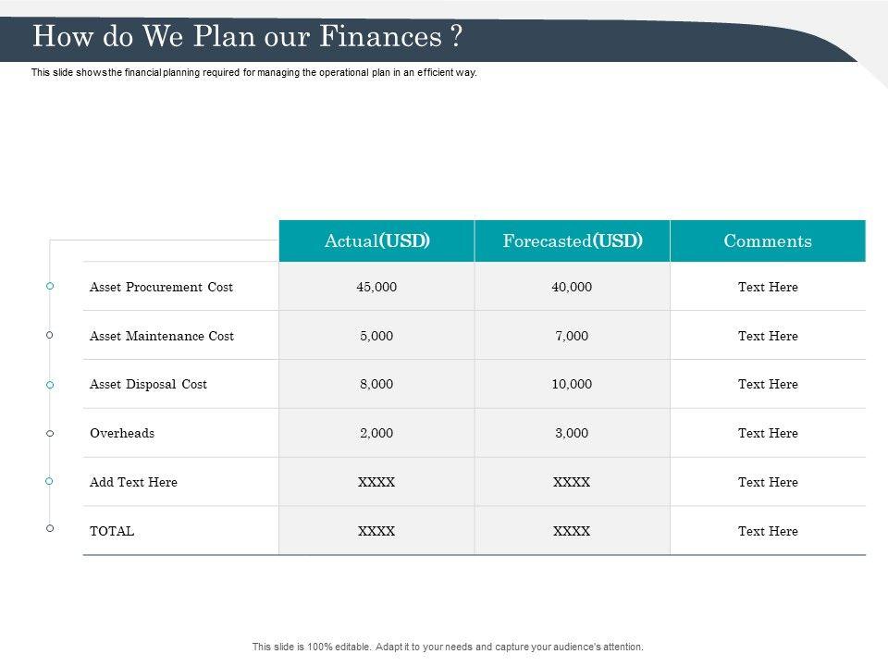
Task: Click the Asset Maintenance Cost row label
Action: [x=162, y=336]
